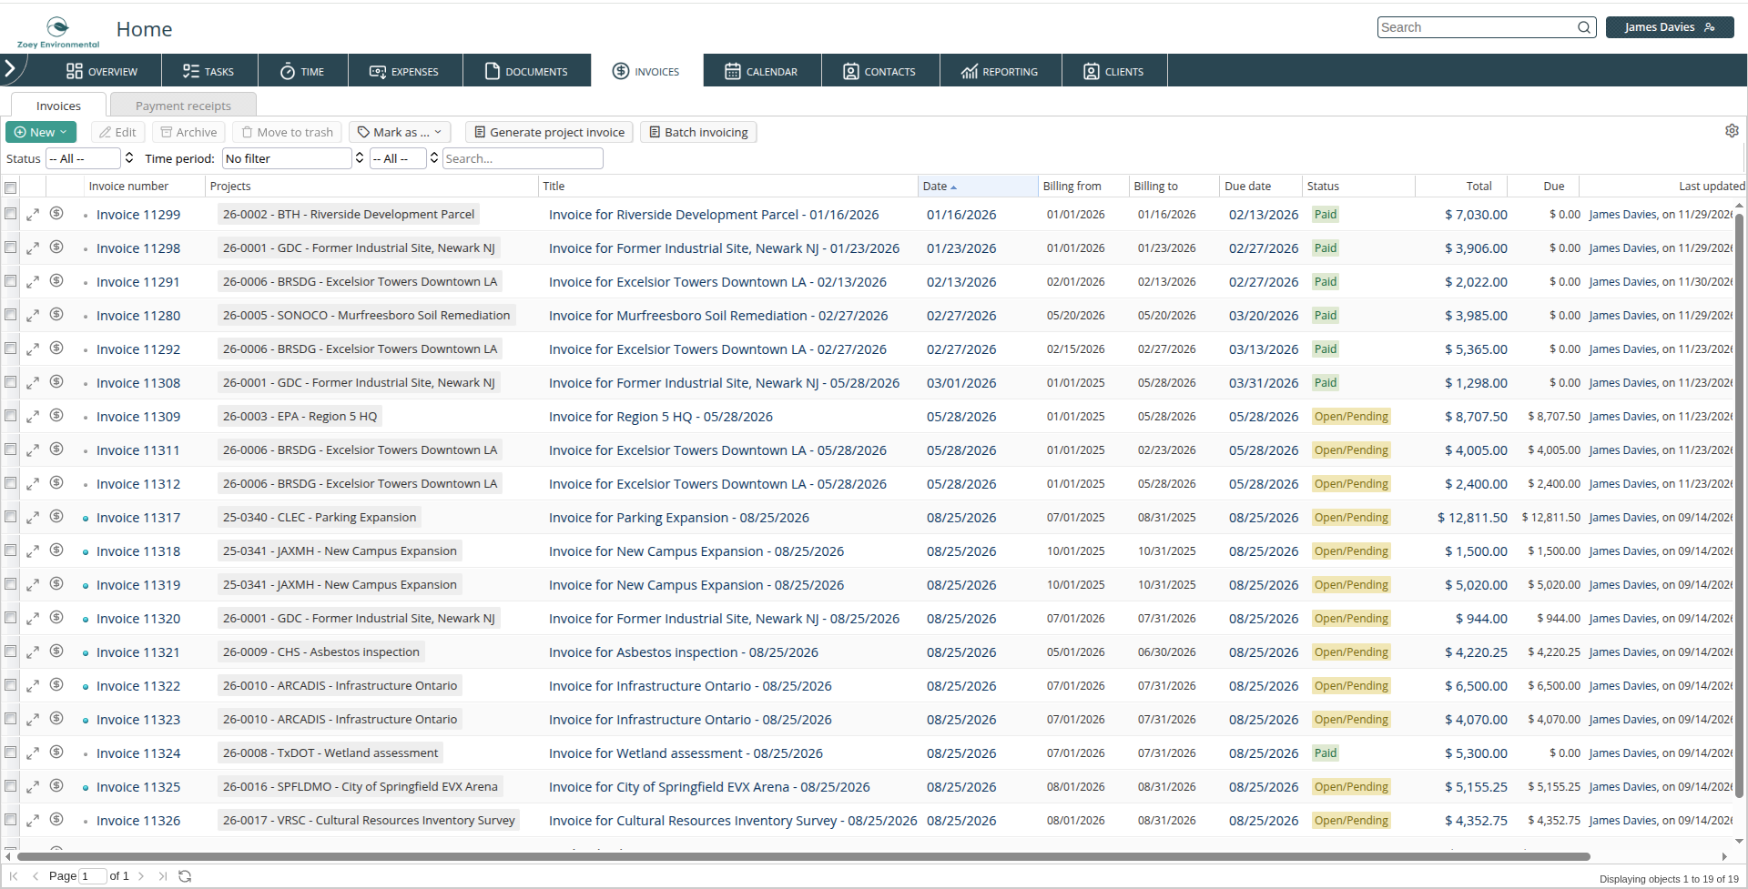Refresh the invoice list in the footer
Image resolution: width=1748 pixels, height=889 pixels.
tap(185, 876)
